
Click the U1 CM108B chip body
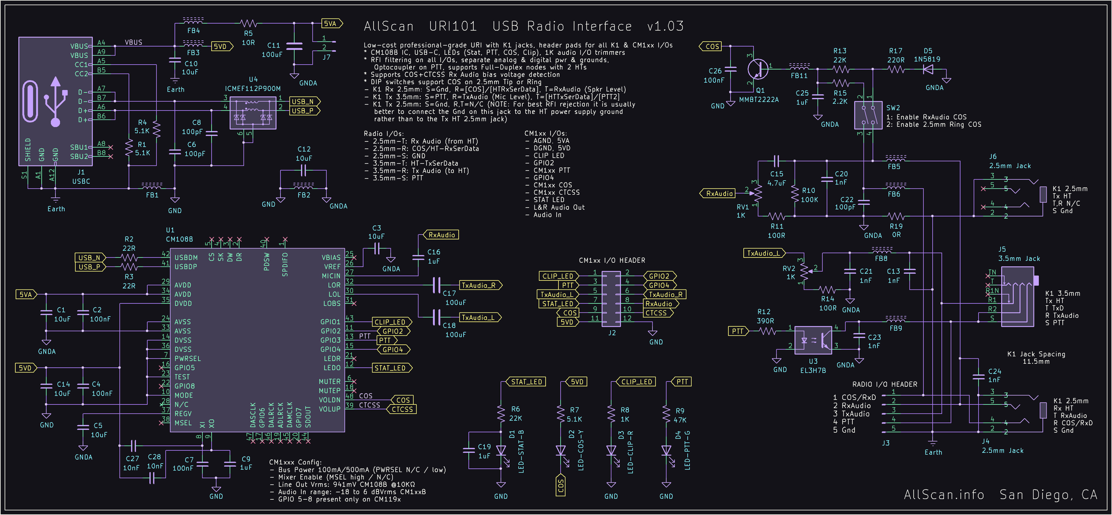[257, 340]
